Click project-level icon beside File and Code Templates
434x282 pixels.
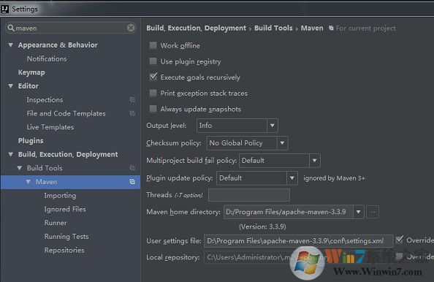(132, 113)
